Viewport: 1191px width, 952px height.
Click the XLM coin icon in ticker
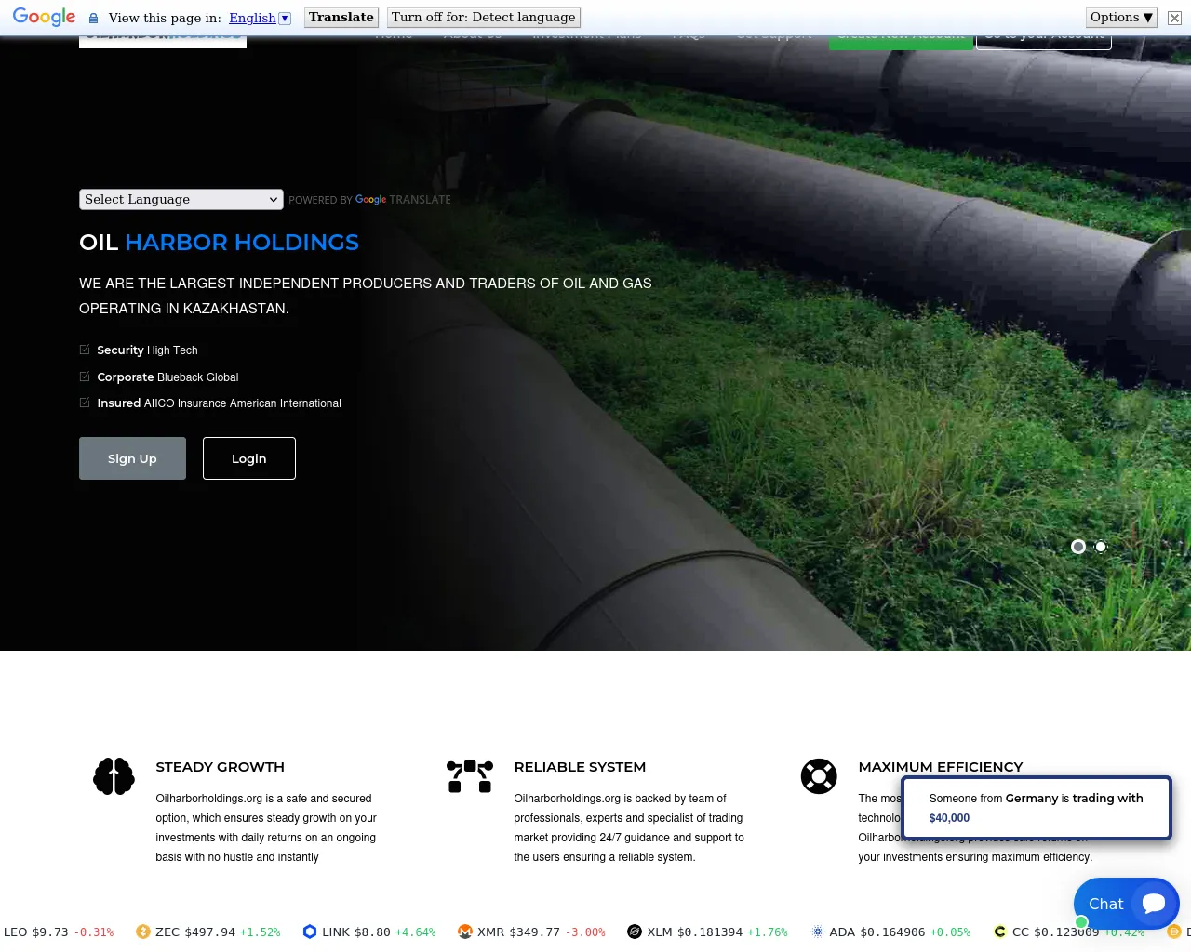[x=635, y=932]
